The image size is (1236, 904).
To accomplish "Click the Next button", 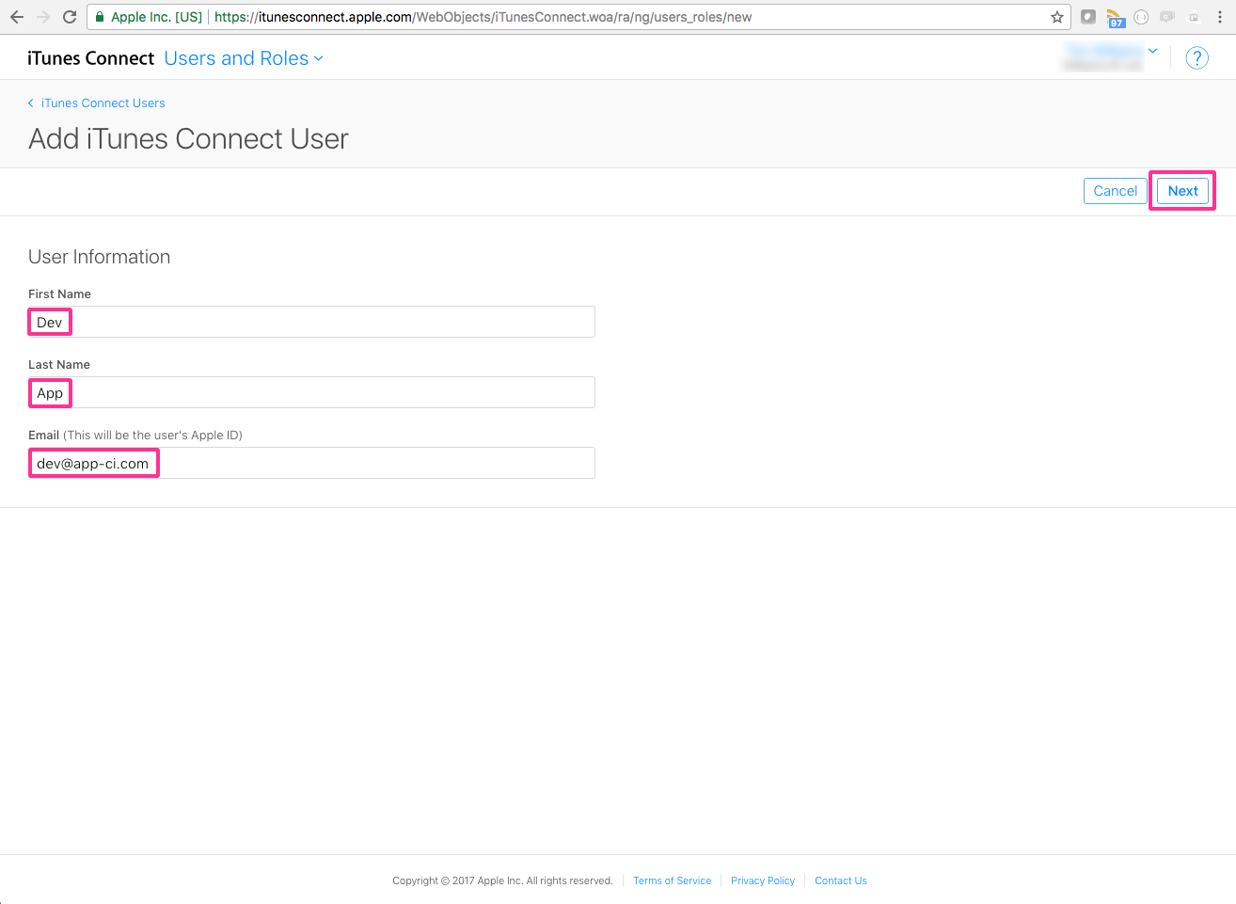I will [1182, 191].
